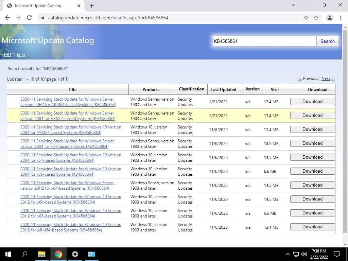Focus the KB4586864 search box

point(264,41)
